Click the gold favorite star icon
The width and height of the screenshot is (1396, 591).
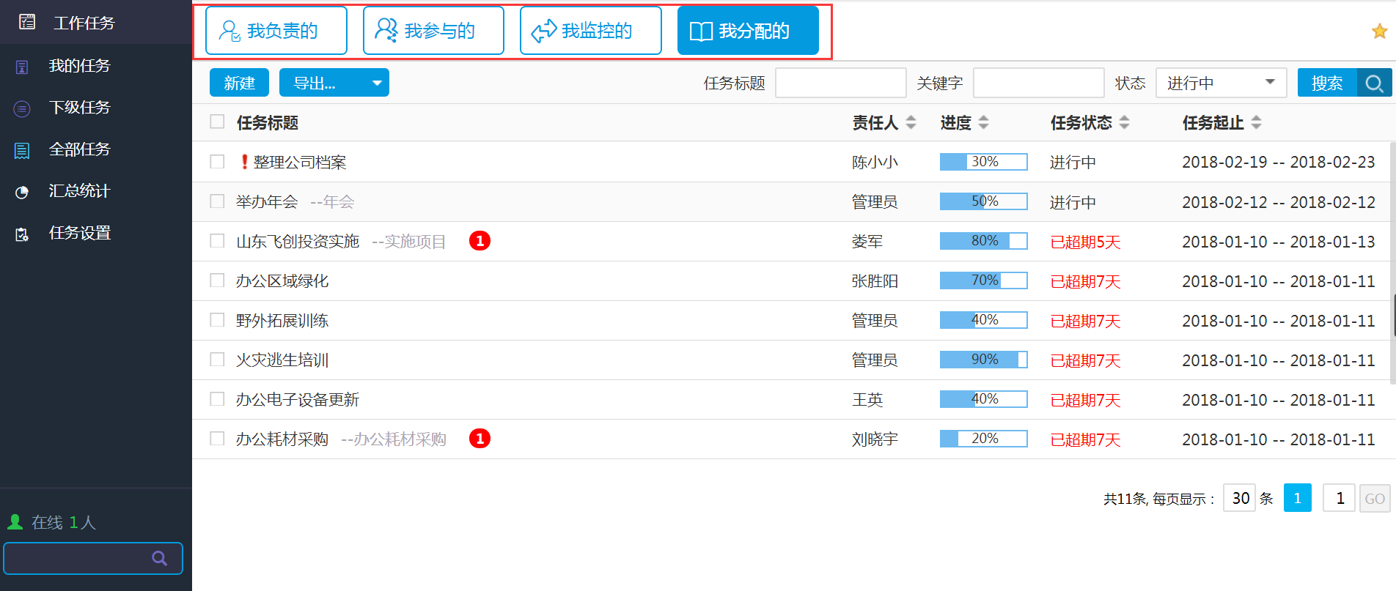(1379, 31)
